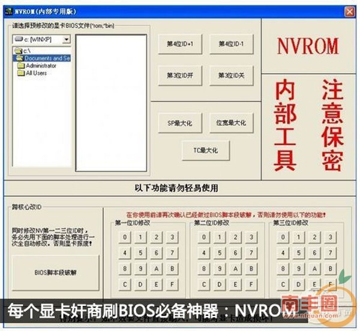The width and height of the screenshot is (360, 331).
Task: Click the Administrator folder icon
Action: click(21, 66)
